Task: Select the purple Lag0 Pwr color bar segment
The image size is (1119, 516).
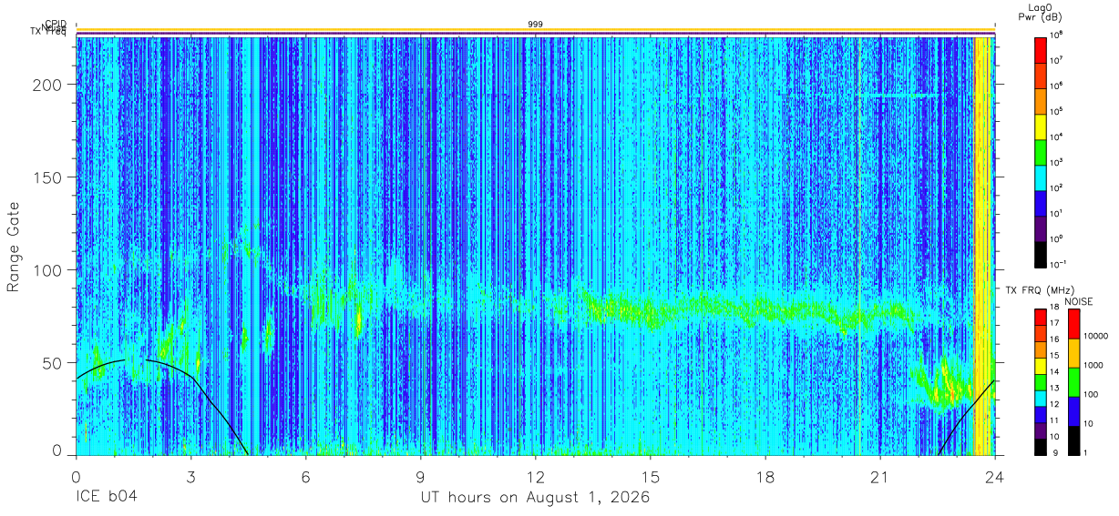Action: click(x=1041, y=228)
